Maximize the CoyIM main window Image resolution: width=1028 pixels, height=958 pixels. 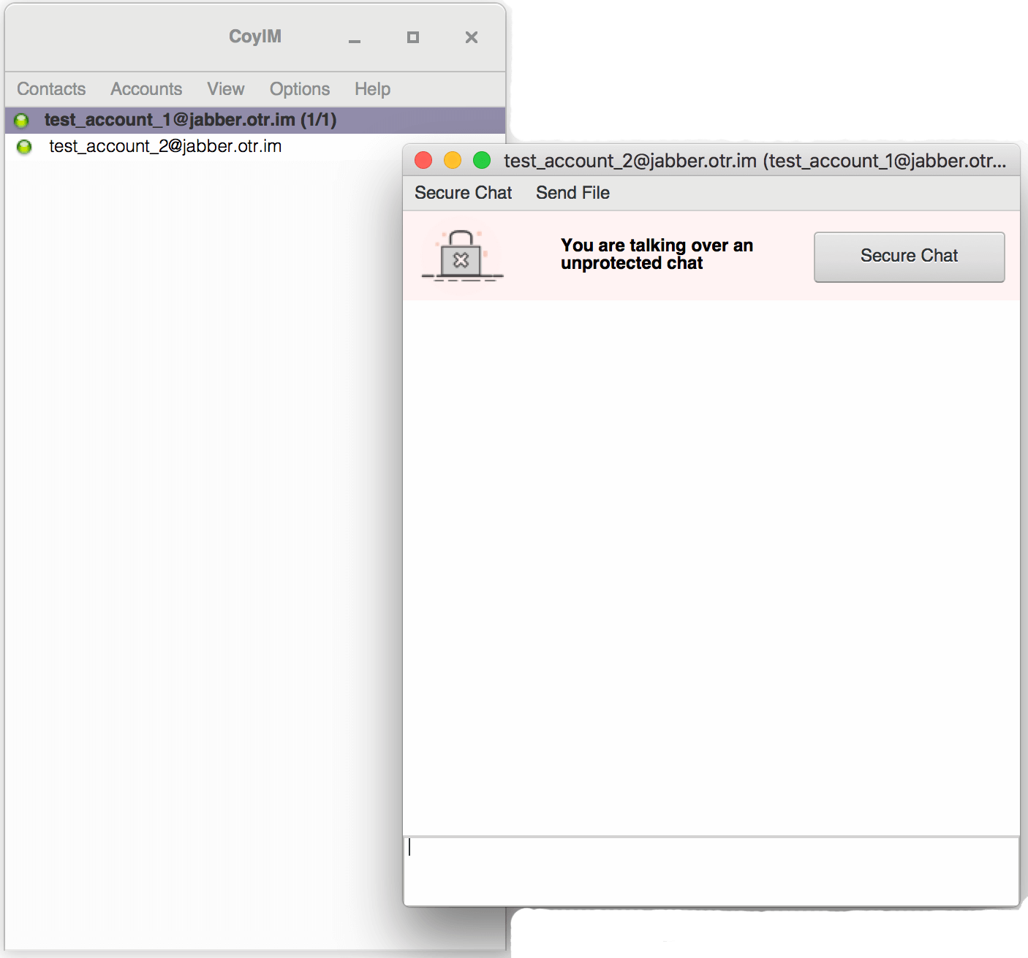pyautogui.click(x=413, y=37)
